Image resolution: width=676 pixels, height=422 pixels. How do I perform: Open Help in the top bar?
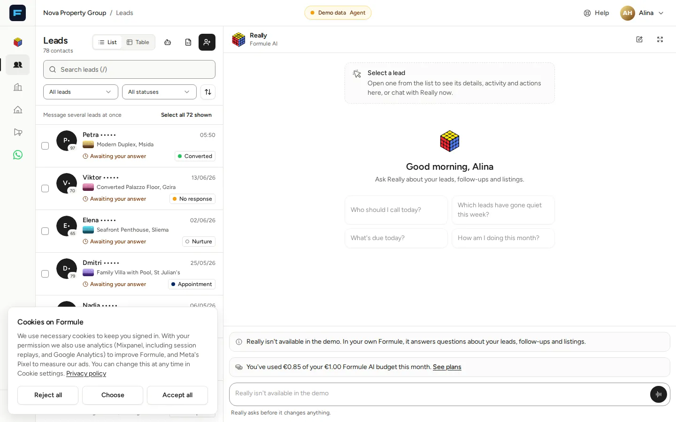pos(596,13)
